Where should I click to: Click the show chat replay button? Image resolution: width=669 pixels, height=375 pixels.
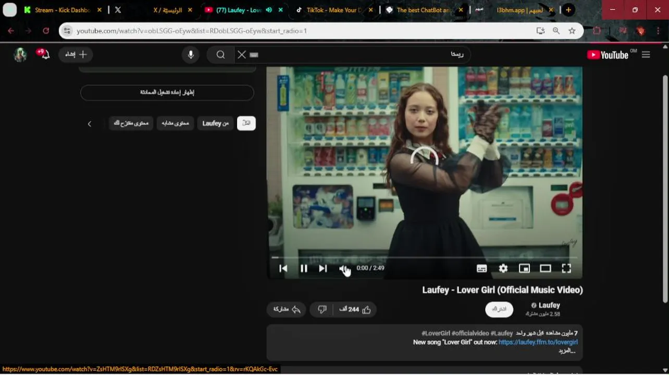pos(167,92)
